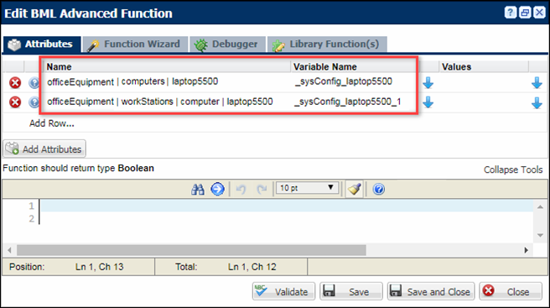
Task: Click Values column arrow in first row
Action: click(537, 83)
